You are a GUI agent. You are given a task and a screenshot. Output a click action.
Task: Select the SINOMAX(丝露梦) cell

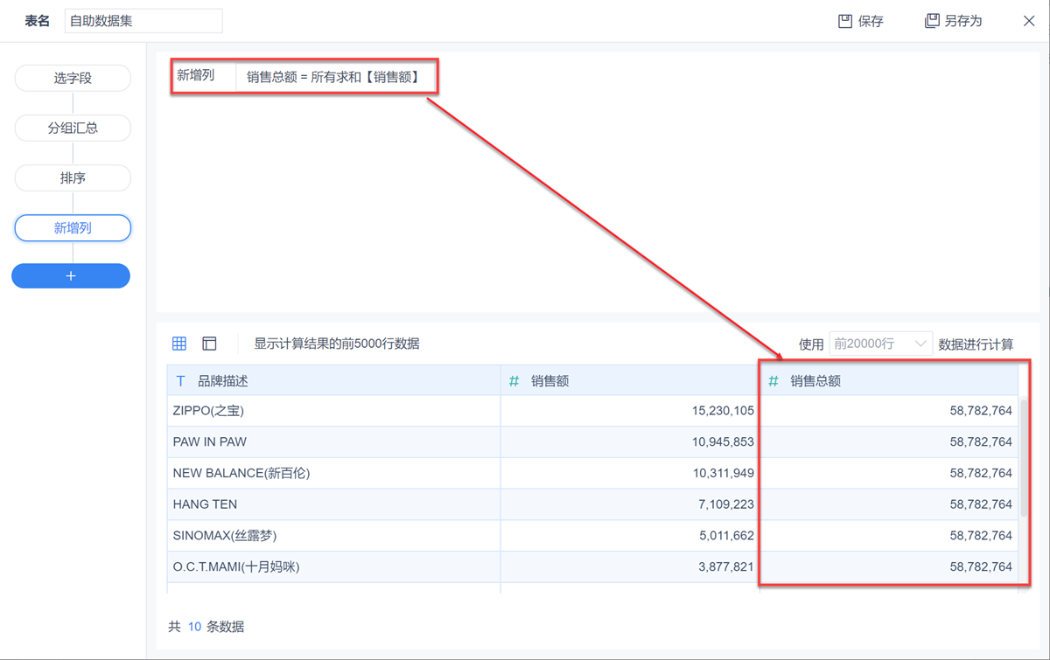pyautogui.click(x=333, y=536)
